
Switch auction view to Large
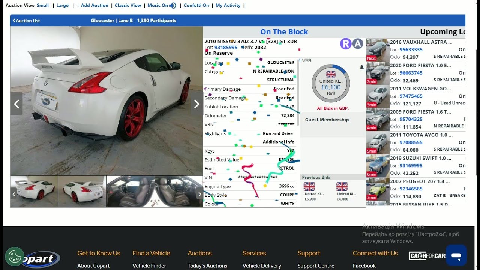point(63,6)
